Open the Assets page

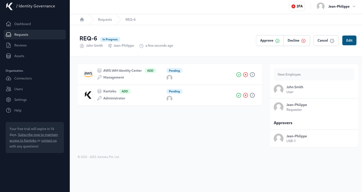click(19, 56)
